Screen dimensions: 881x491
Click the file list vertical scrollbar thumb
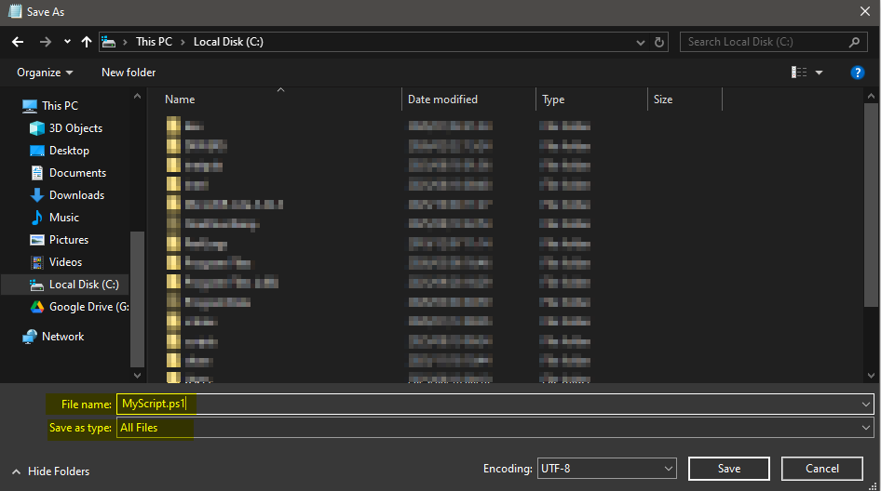coord(871,205)
